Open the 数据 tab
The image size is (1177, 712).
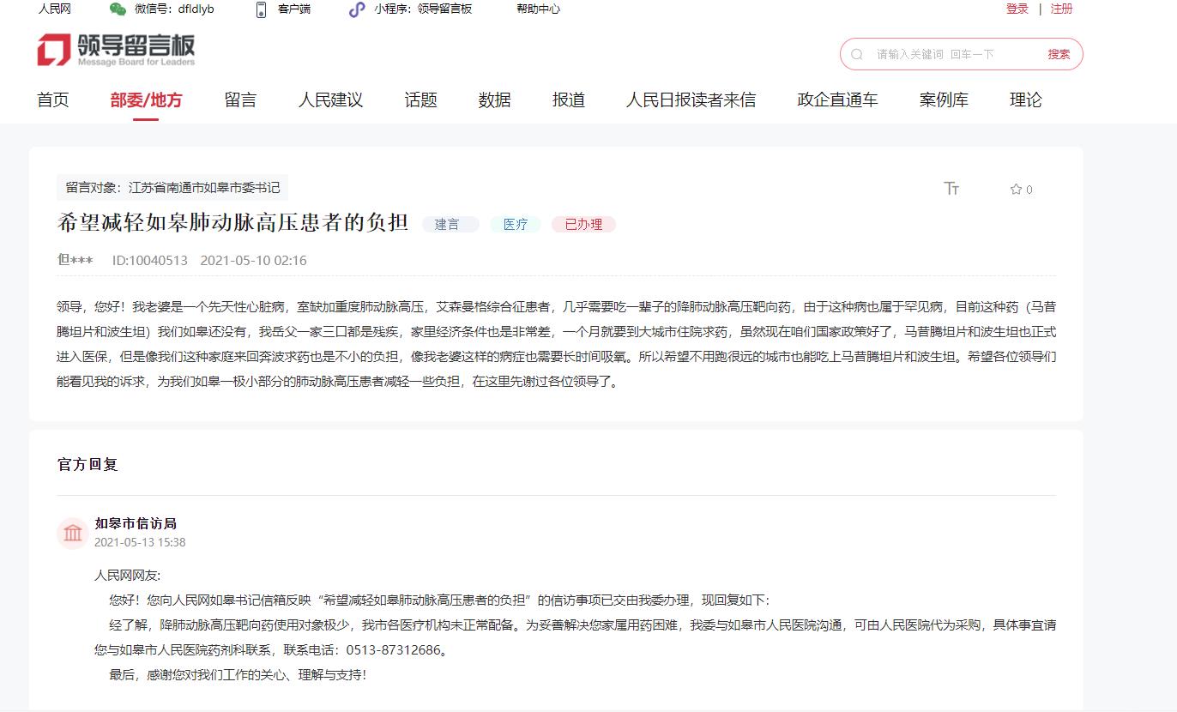[493, 100]
